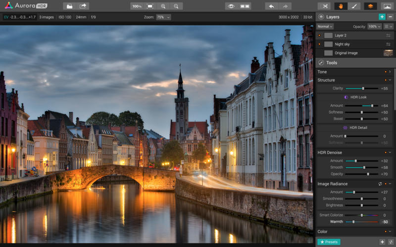Click the undo arrow icon
The image size is (396, 247).
(272, 6)
